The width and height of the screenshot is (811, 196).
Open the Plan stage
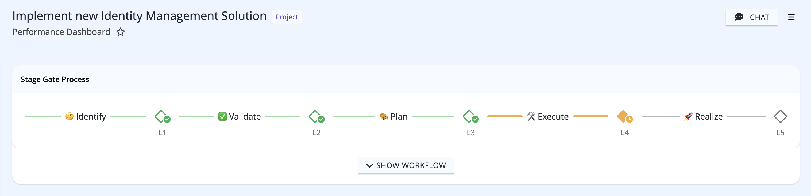pyautogui.click(x=393, y=117)
